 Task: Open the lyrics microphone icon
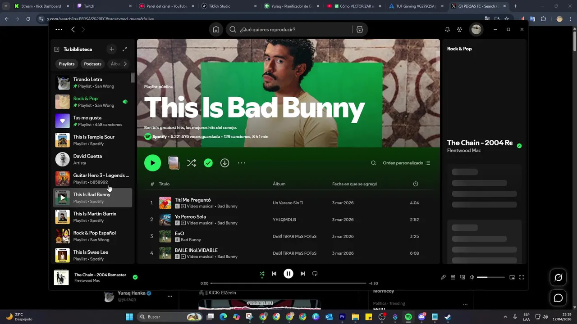point(443,277)
